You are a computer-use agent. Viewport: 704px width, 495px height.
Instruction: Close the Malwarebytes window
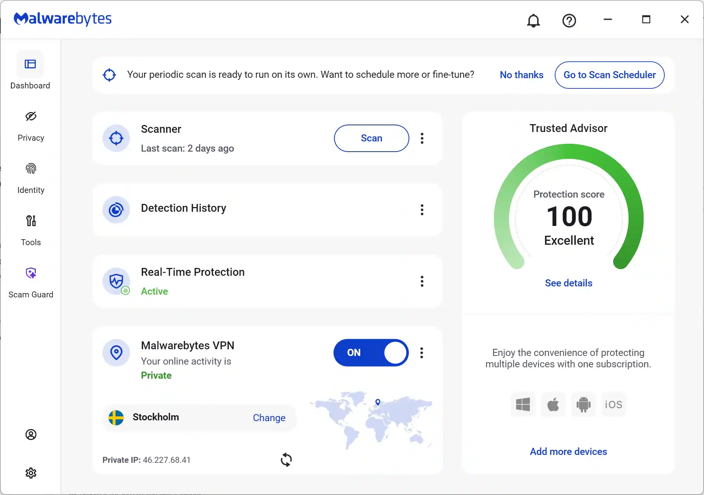pos(685,19)
